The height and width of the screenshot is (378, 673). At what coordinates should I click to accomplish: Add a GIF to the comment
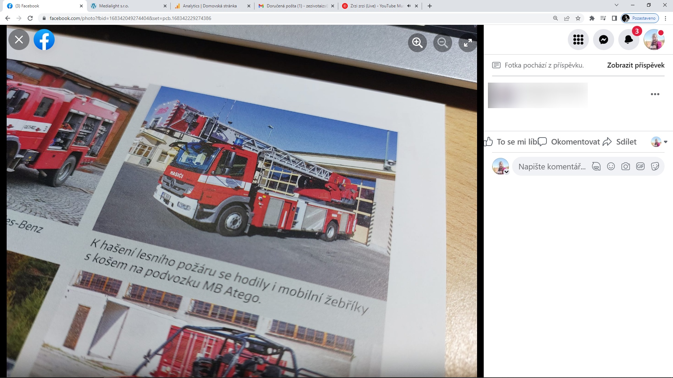[x=640, y=167]
